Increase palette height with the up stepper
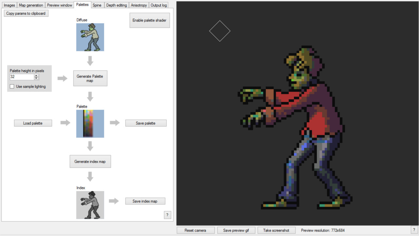The width and height of the screenshot is (419, 236). pos(36,75)
